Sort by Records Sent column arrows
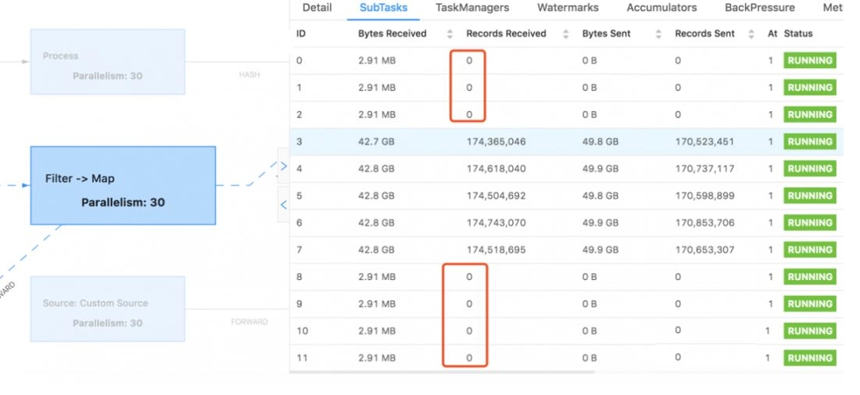Viewport: 860px width, 395px height. click(751, 34)
